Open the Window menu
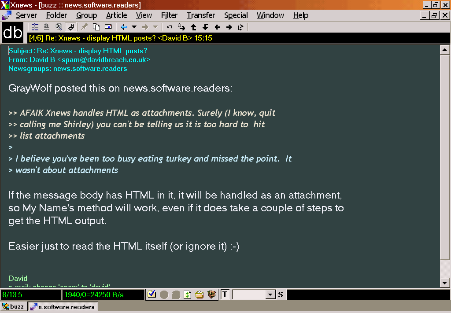 coord(270,15)
